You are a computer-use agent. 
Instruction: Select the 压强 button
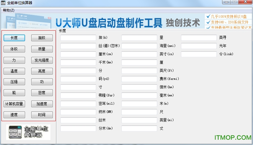(14, 82)
